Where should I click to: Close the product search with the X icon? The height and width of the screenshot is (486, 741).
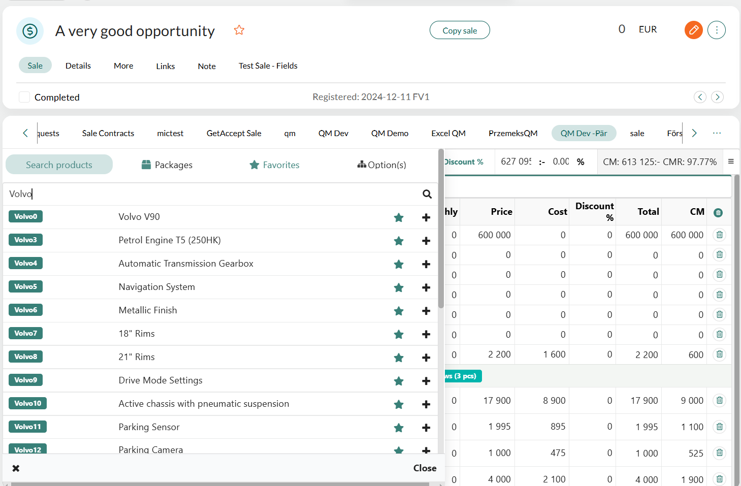[x=16, y=468]
